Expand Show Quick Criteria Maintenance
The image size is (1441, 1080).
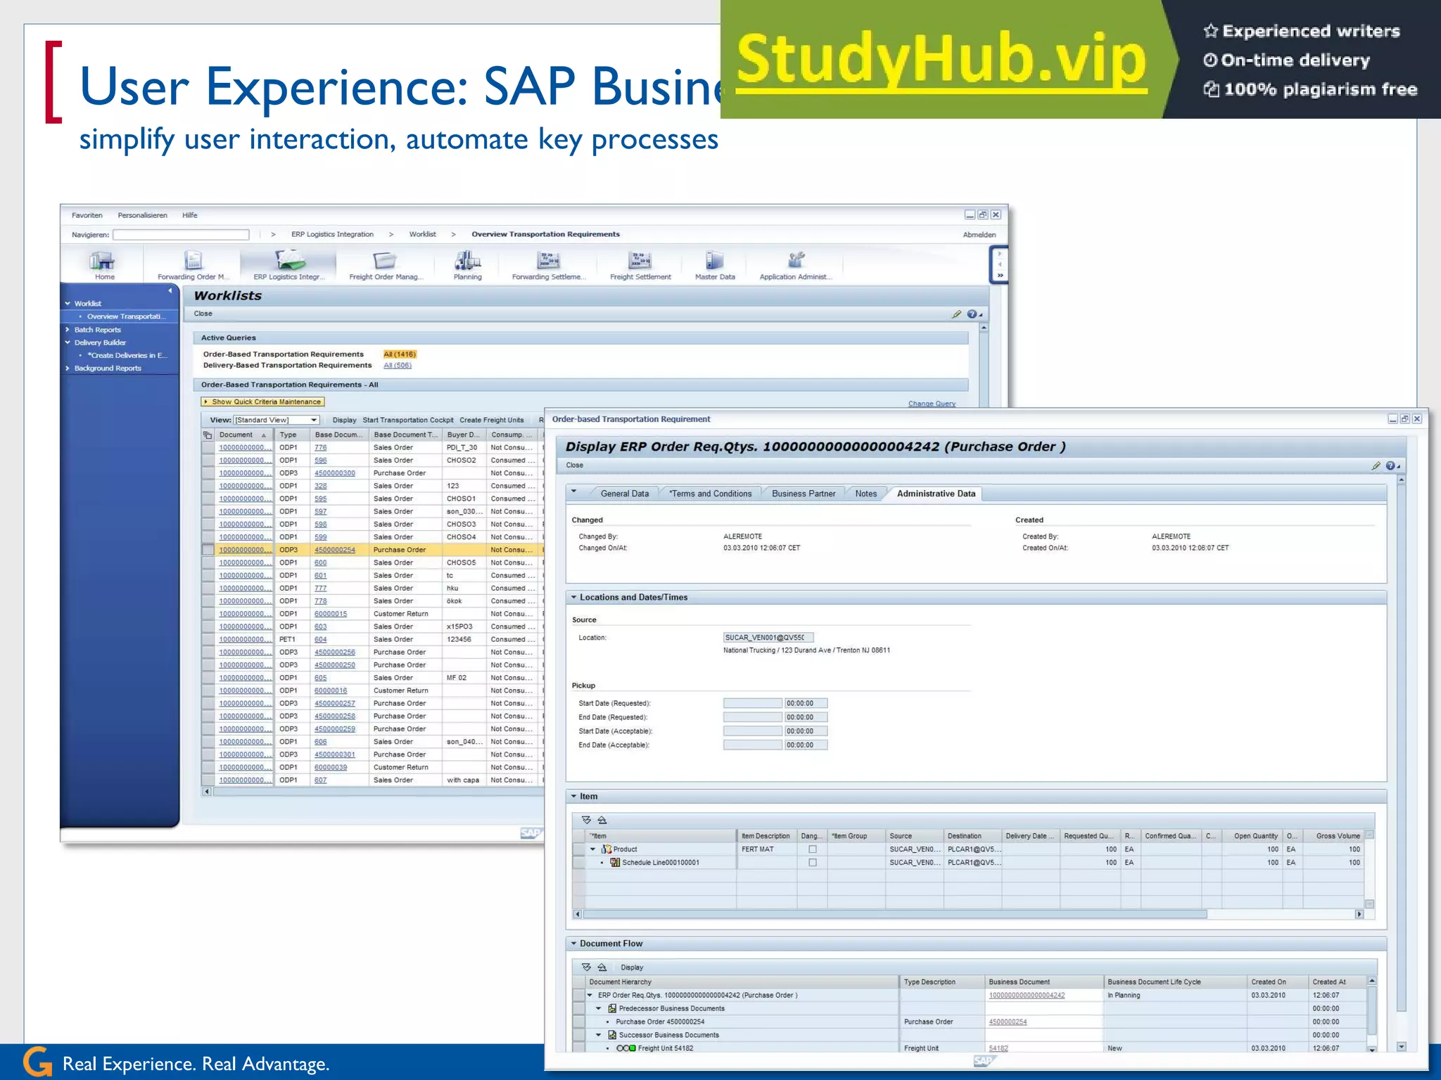click(262, 402)
